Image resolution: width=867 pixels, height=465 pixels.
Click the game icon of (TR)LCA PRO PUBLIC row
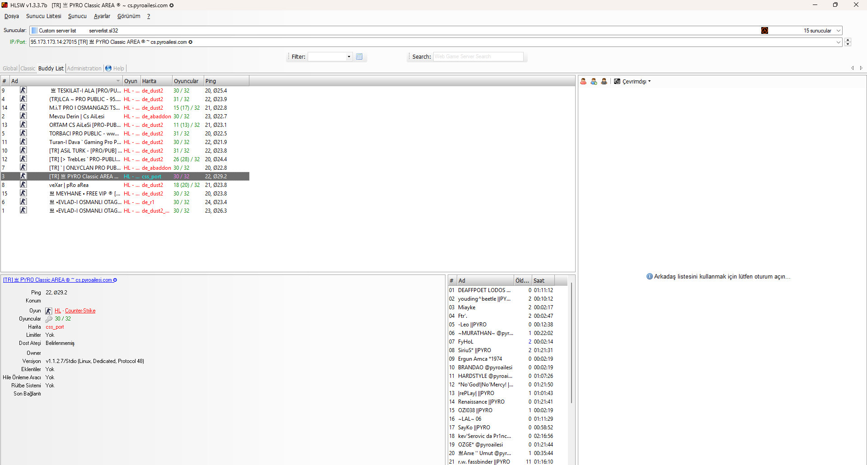23,99
